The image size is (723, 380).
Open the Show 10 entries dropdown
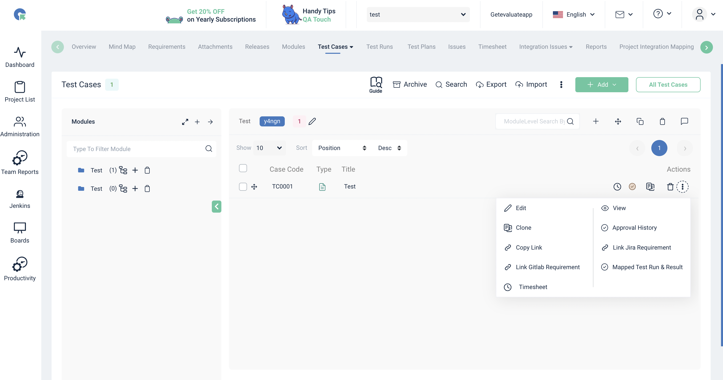[269, 148]
